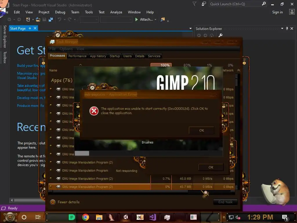Open the steampunk Start button on taskbar
This screenshot has height=223, width=297.
point(10,217)
